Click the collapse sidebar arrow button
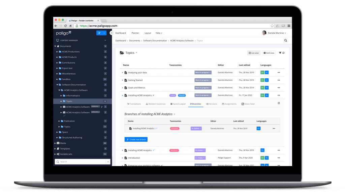345x192 pixels. pos(112,33)
